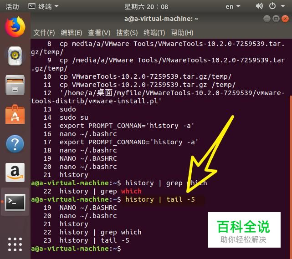Click history line 13 'sudo'

[60, 109]
